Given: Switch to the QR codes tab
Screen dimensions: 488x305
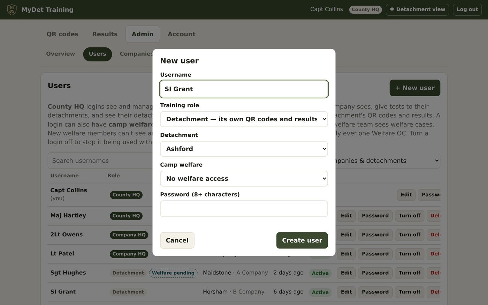Looking at the screenshot, I should (x=62, y=34).
